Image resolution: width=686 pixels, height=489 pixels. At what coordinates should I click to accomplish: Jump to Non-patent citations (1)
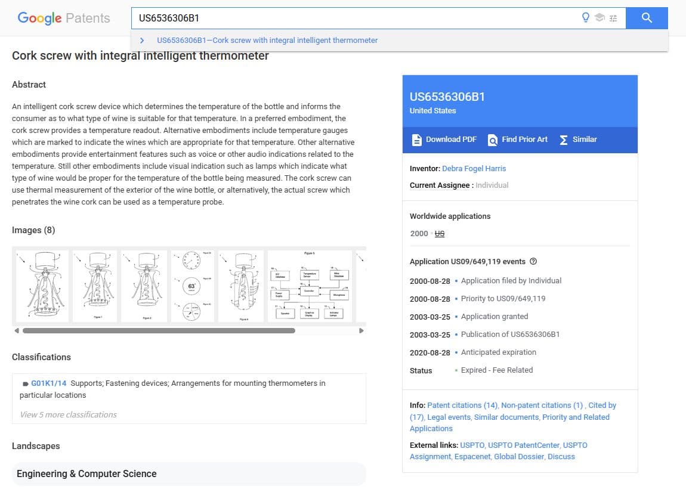(542, 405)
